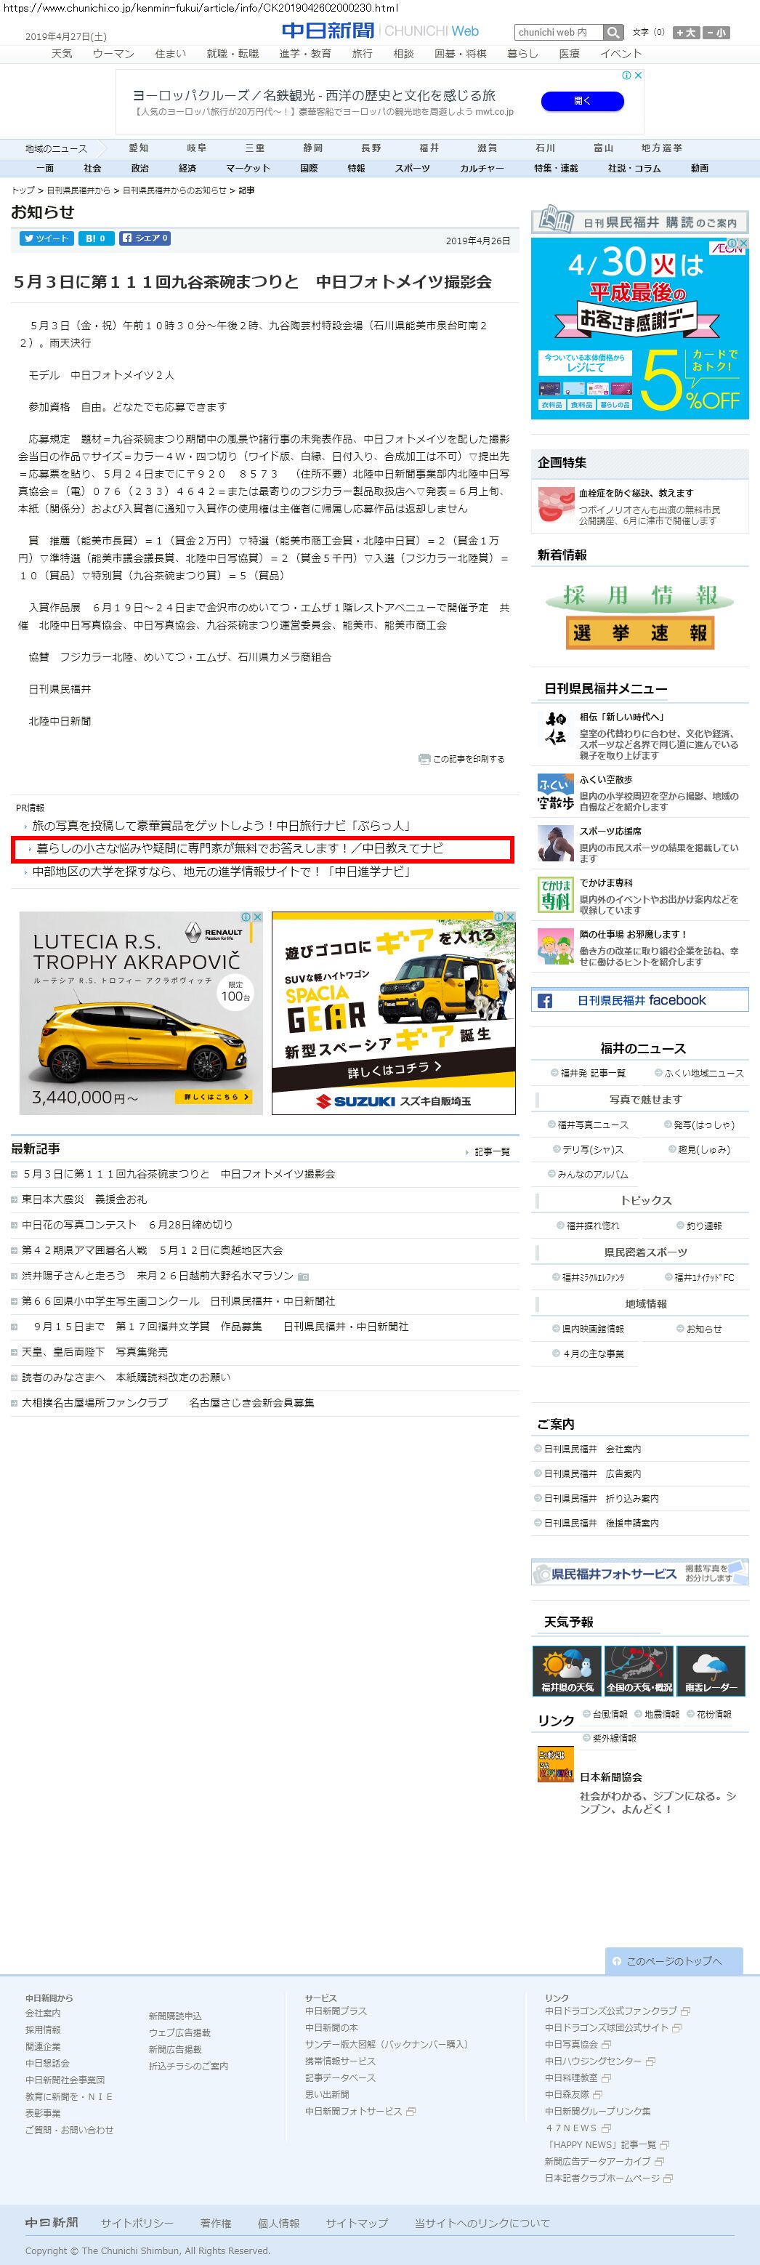This screenshot has width=760, height=2265.
Task: Select the 愛知 regional news tab
Action: coord(138,148)
